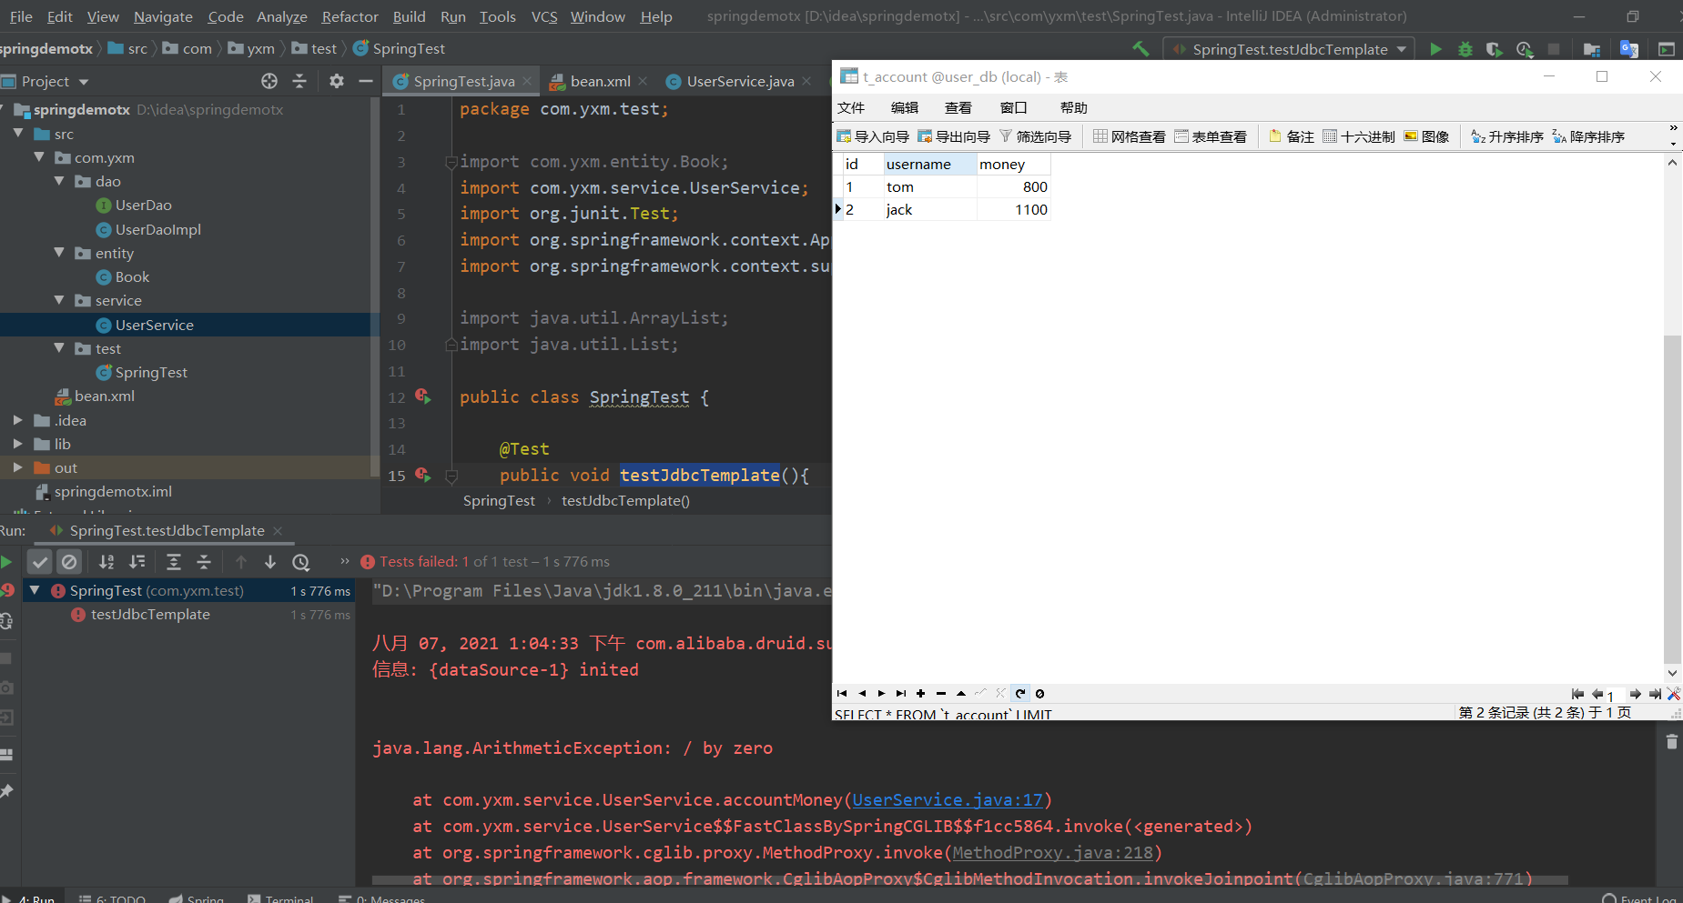Open the Refactor menu
Screen dimensions: 1683x903
point(350,16)
